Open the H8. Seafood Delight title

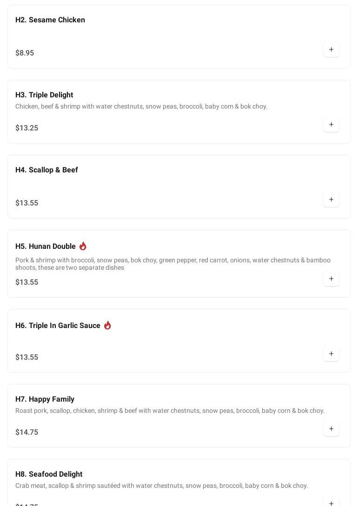(49, 474)
